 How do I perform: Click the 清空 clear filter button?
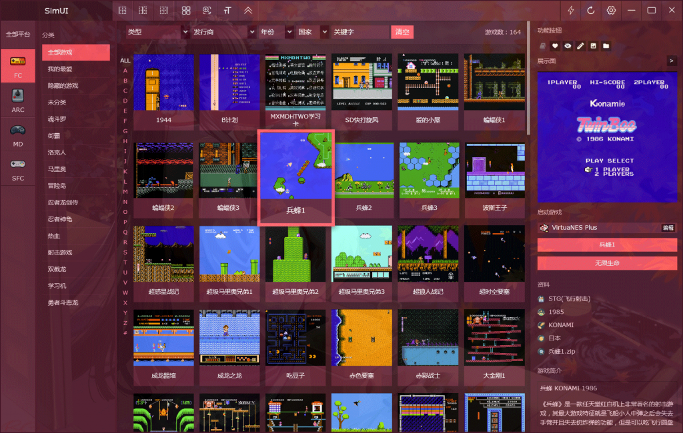[402, 32]
